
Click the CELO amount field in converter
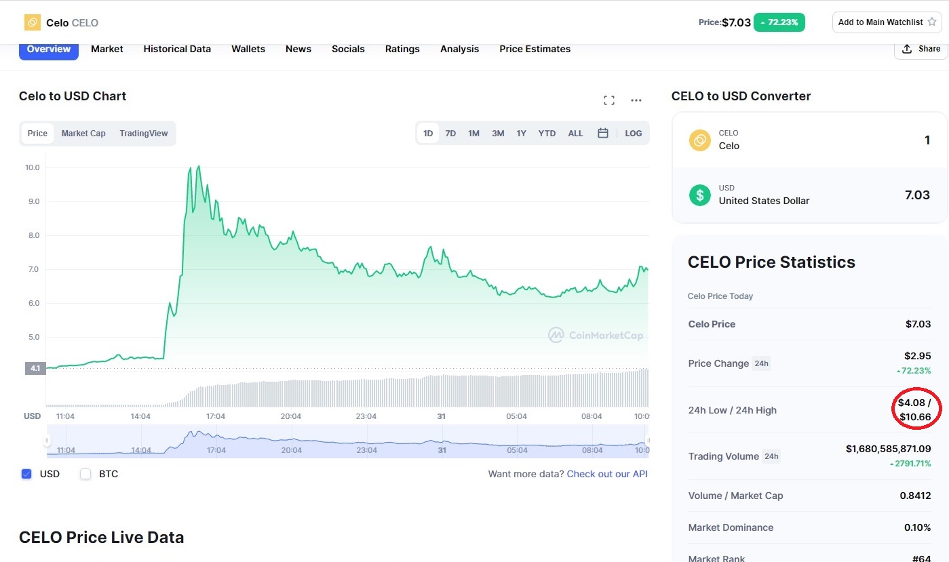[x=809, y=140]
